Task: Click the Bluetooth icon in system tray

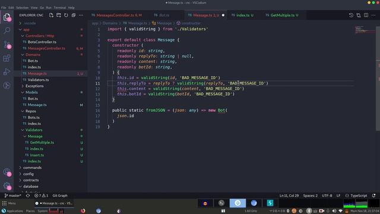Action: (309, 211)
